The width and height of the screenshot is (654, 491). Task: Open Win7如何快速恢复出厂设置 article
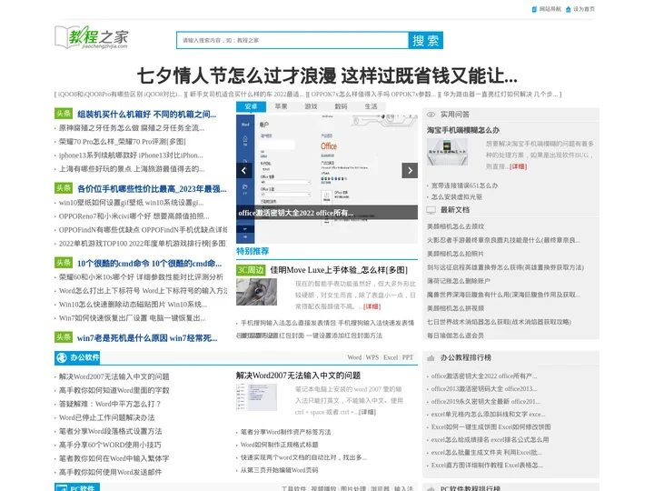[132, 318]
